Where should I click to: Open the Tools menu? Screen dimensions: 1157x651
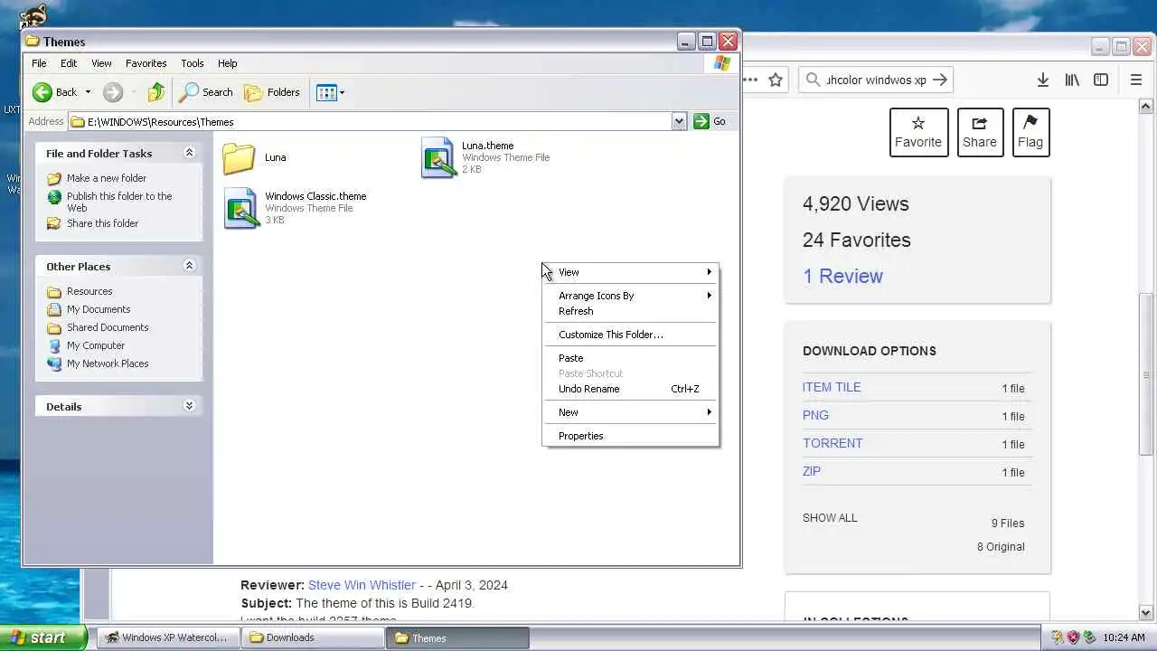click(193, 63)
